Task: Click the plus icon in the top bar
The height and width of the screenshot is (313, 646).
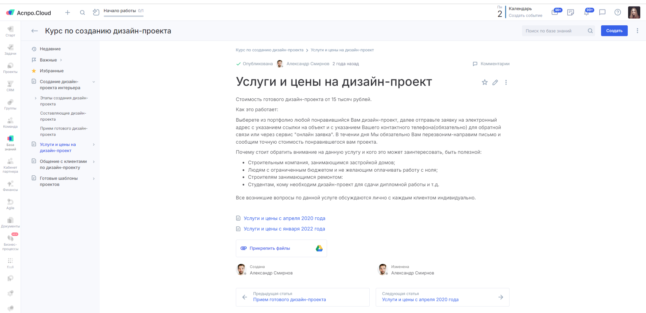Action: point(68,13)
